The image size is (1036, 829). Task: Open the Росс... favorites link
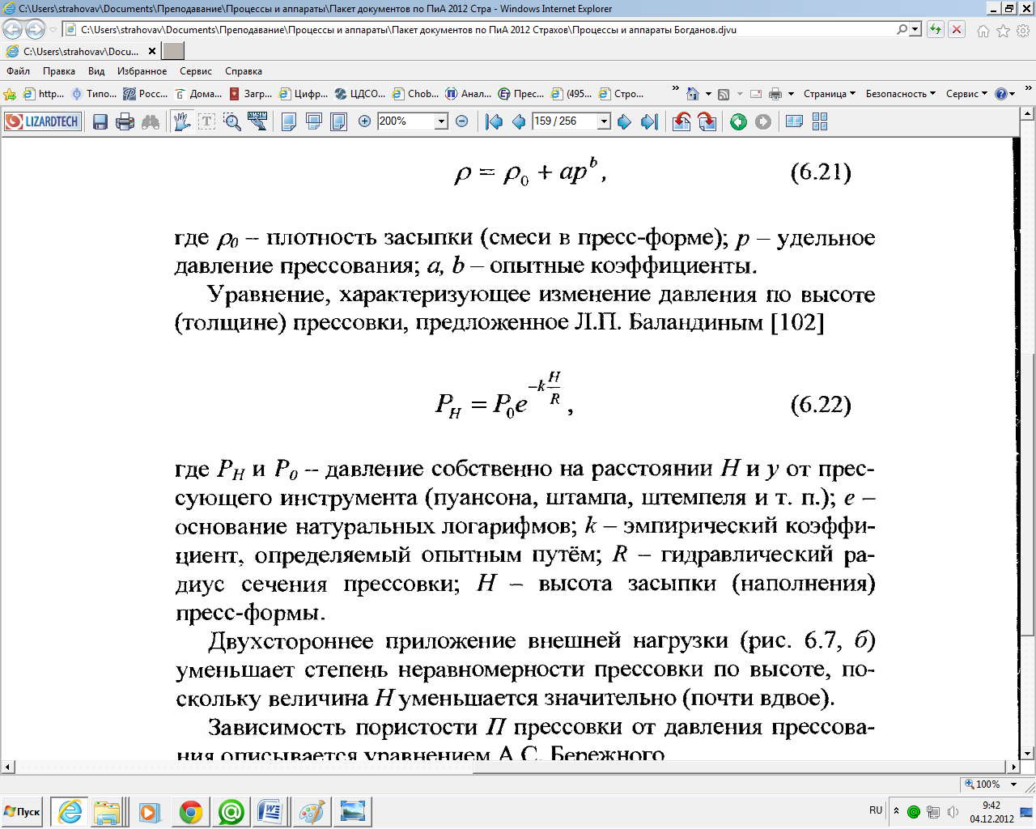coord(146,94)
